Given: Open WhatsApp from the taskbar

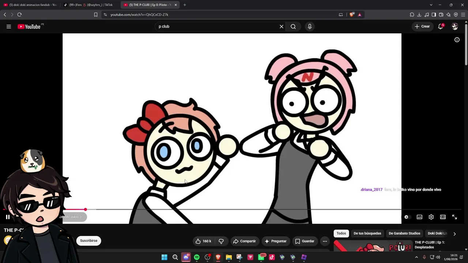Looking at the screenshot, I should point(261,257).
